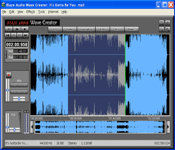This screenshot has height=150, width=175.
Task: Click the vertical record level slider
Action: pos(7,90)
